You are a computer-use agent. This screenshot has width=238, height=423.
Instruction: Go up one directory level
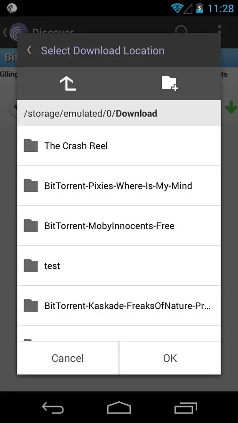[68, 83]
